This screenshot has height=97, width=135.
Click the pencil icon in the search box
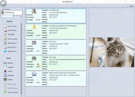17,16
